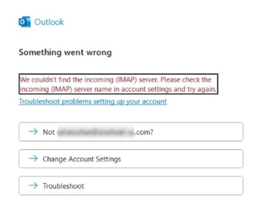254x218 pixels.
Task: Select the "Something went wrong" heading
Action: 65,52
